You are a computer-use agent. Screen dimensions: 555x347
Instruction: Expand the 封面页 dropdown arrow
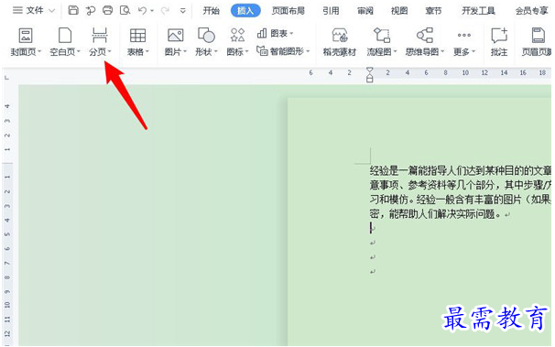[x=39, y=51]
